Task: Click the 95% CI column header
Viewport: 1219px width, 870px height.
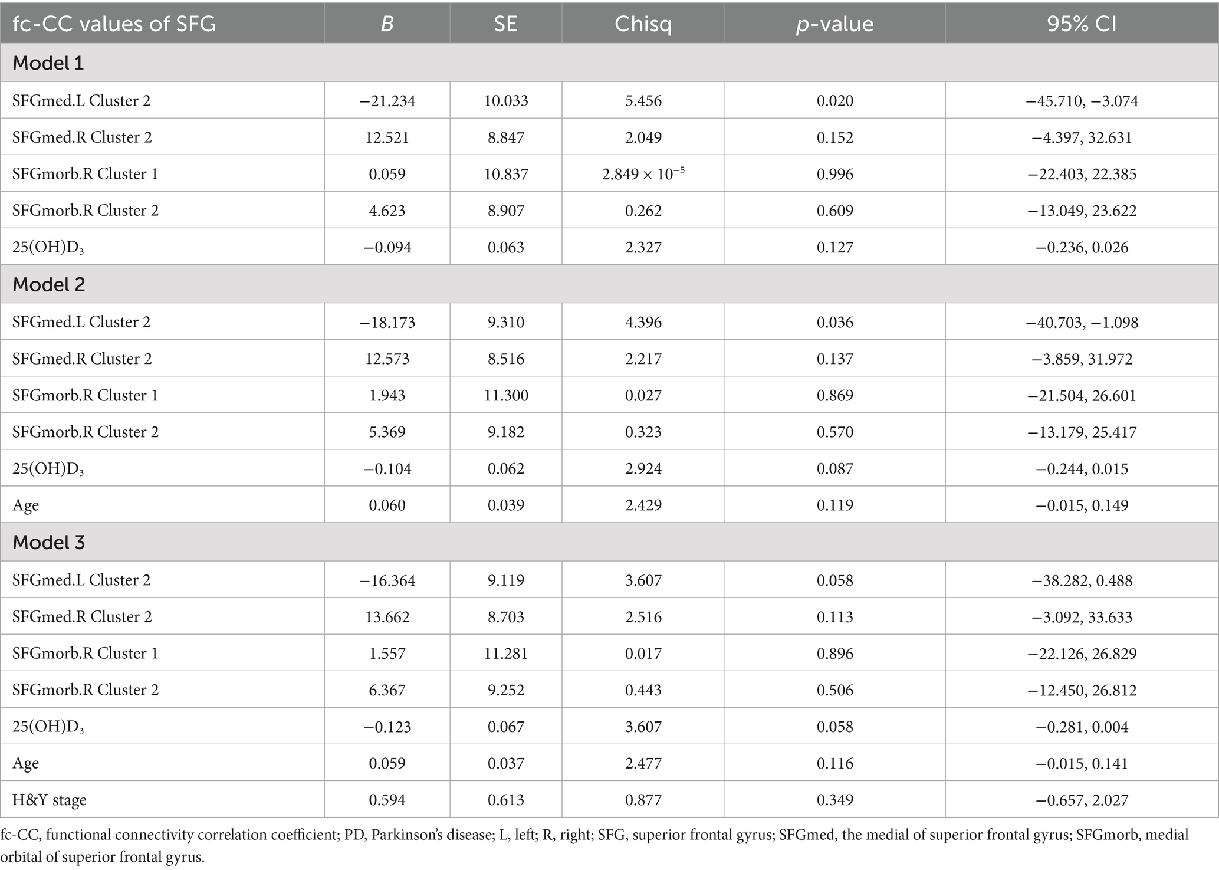Action: [x=1082, y=24]
